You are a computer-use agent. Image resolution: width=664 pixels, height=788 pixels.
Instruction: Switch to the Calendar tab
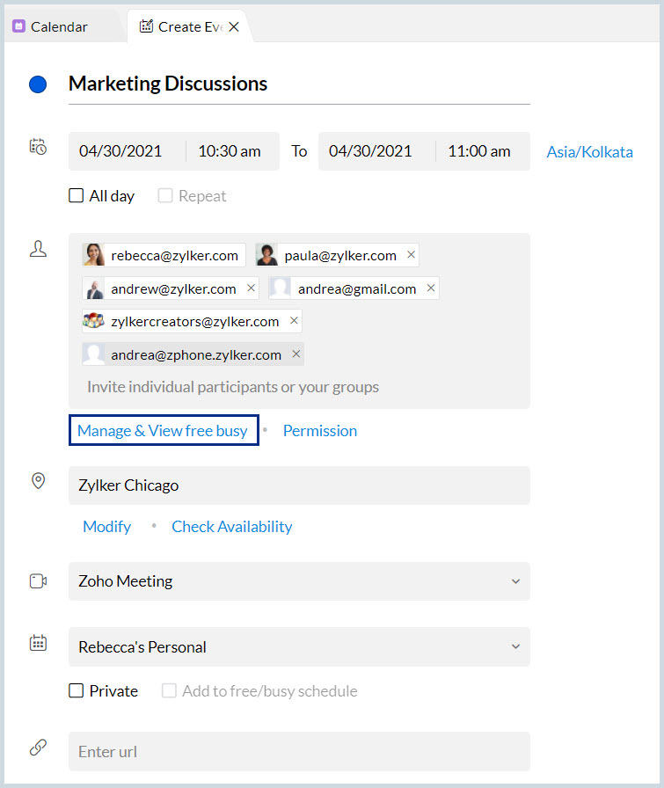[58, 26]
